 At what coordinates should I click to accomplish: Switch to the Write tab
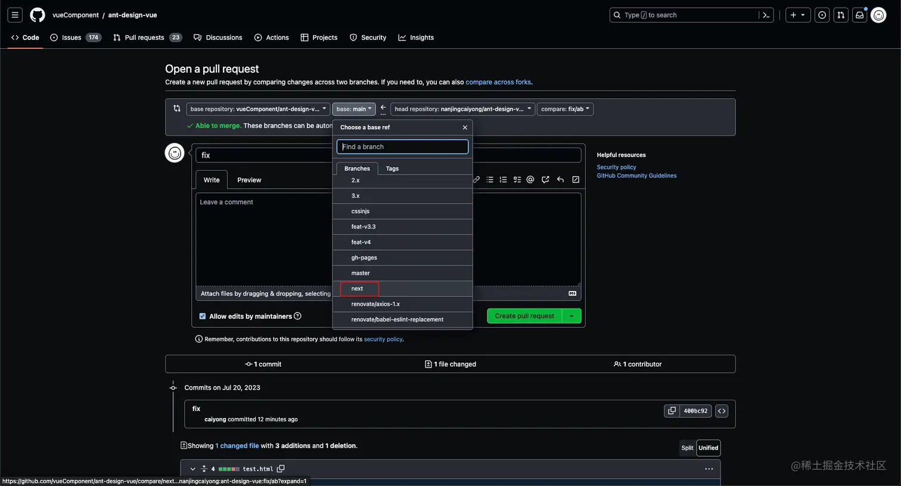pos(212,180)
